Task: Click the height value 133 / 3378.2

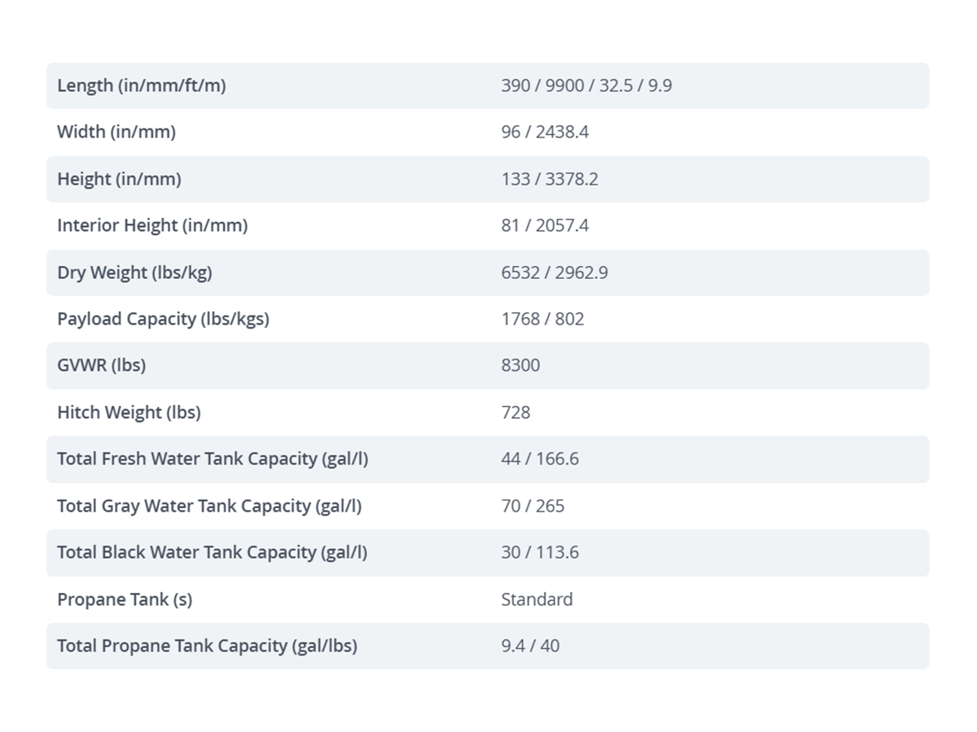Action: coord(550,179)
